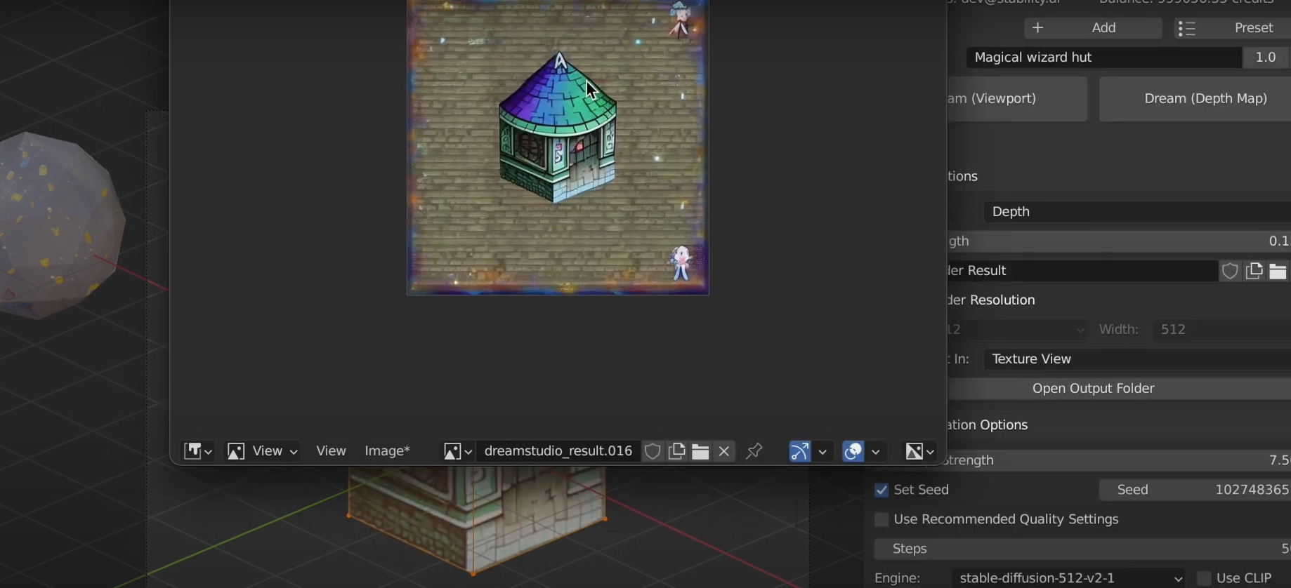Pin the image in image editor
Screen dimensions: 1291x588
pos(754,451)
